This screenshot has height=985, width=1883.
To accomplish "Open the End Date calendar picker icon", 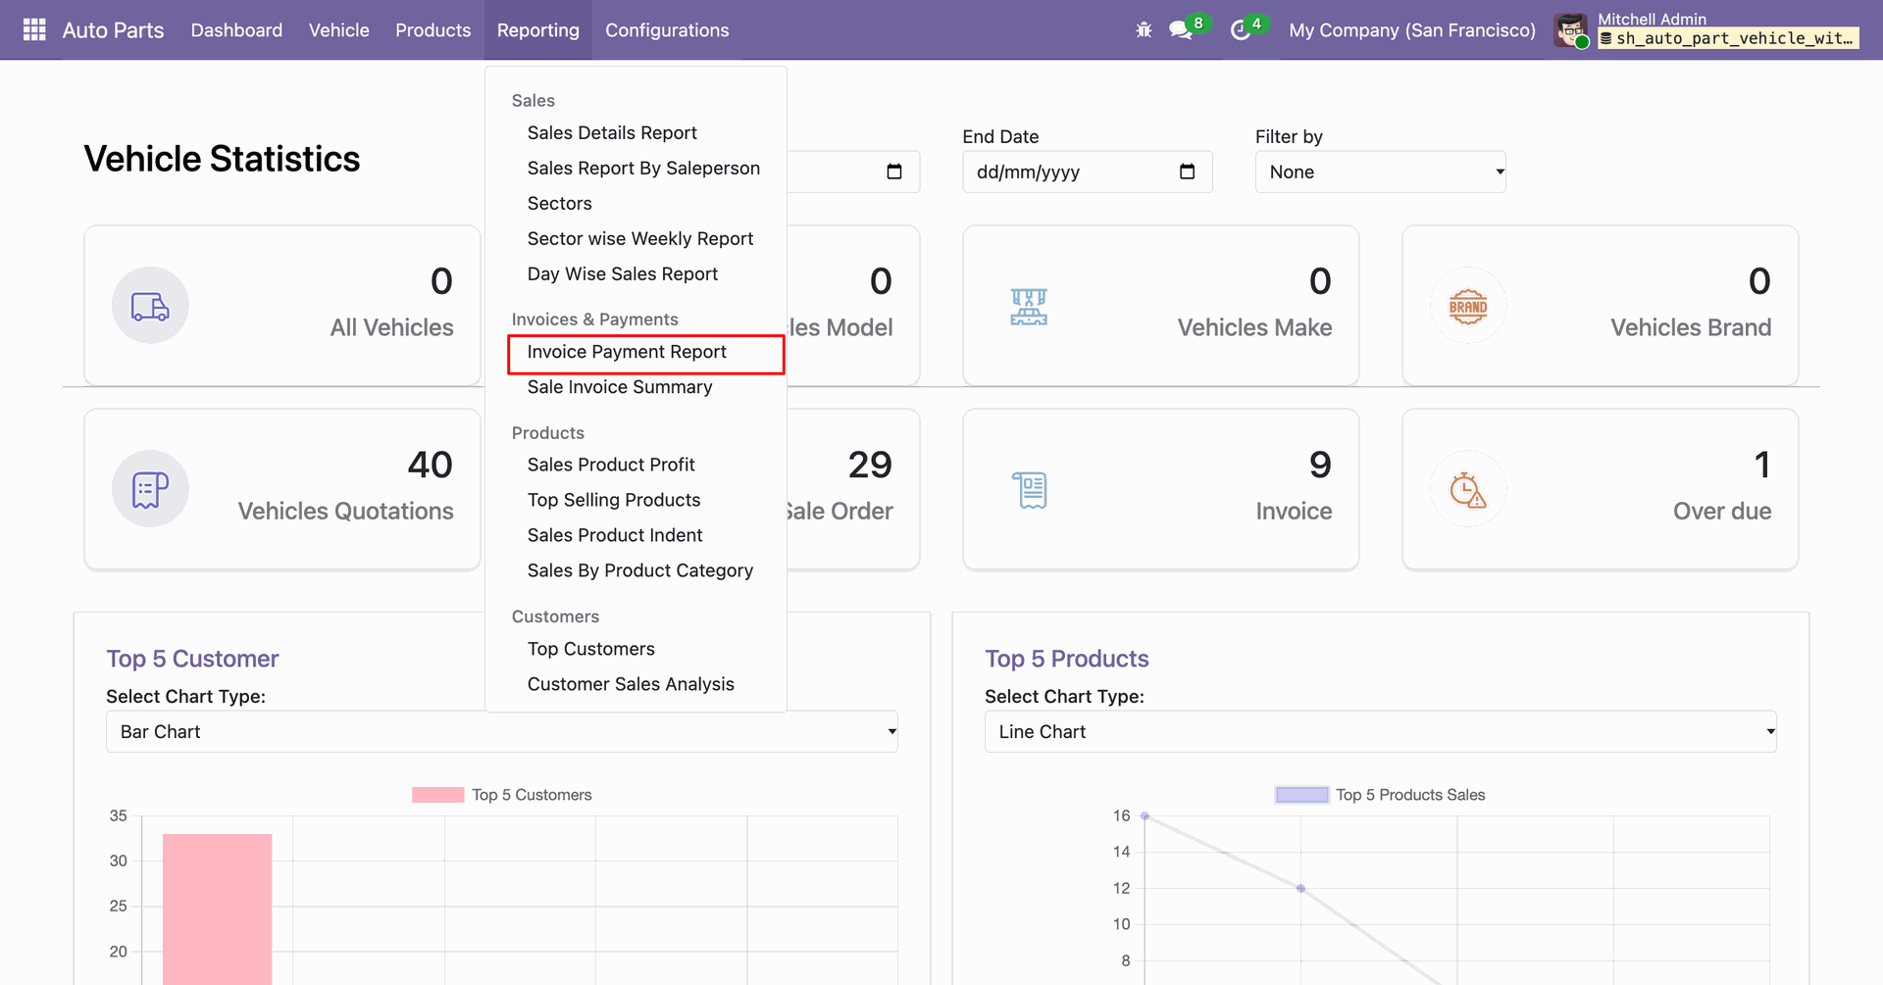I will click(1187, 172).
